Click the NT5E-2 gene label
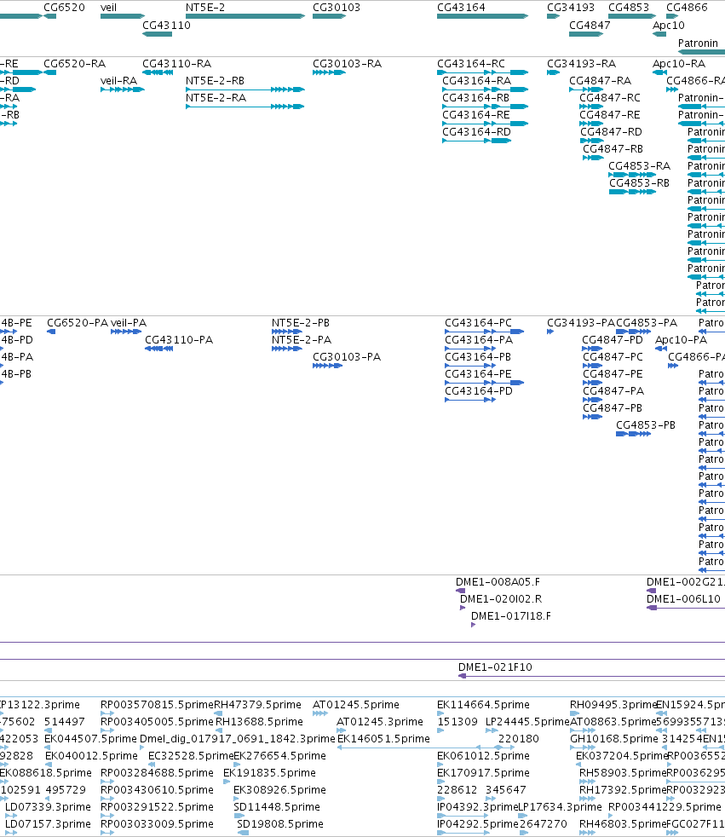This screenshot has width=725, height=837. pyautogui.click(x=205, y=8)
